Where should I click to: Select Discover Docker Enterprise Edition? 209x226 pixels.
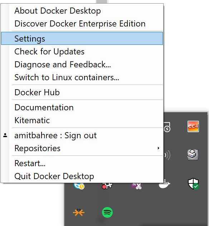point(82,24)
